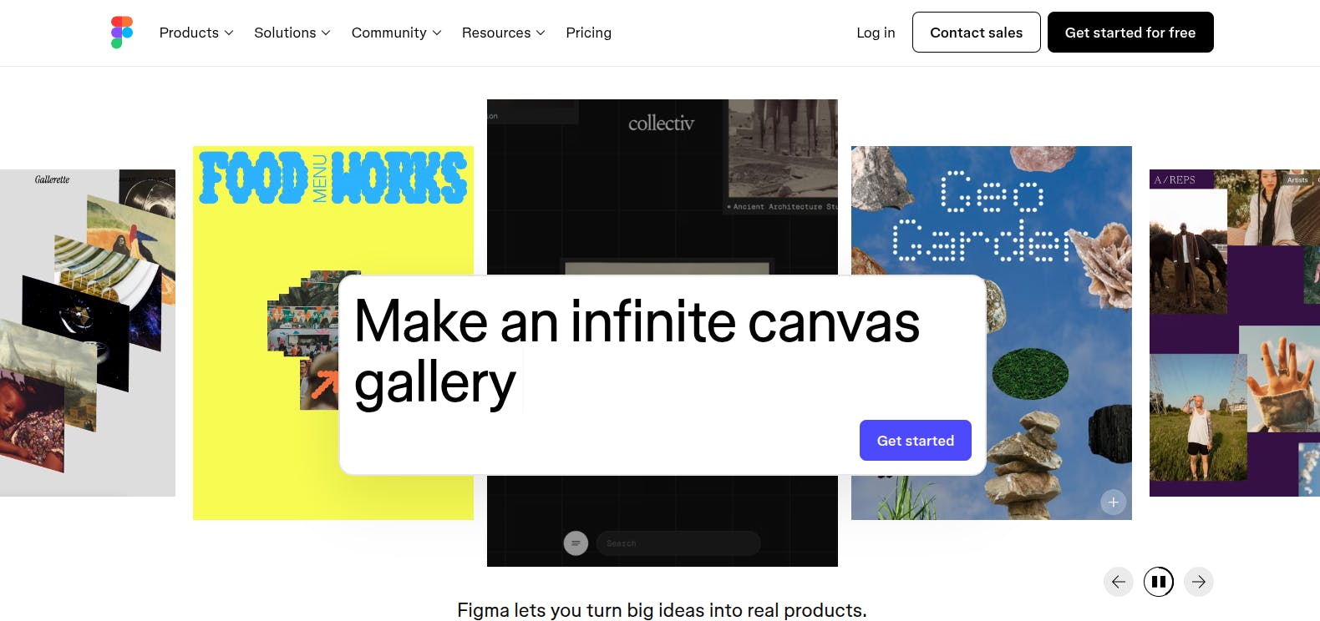
Task: Expand the Solutions dropdown menu
Action: (292, 33)
